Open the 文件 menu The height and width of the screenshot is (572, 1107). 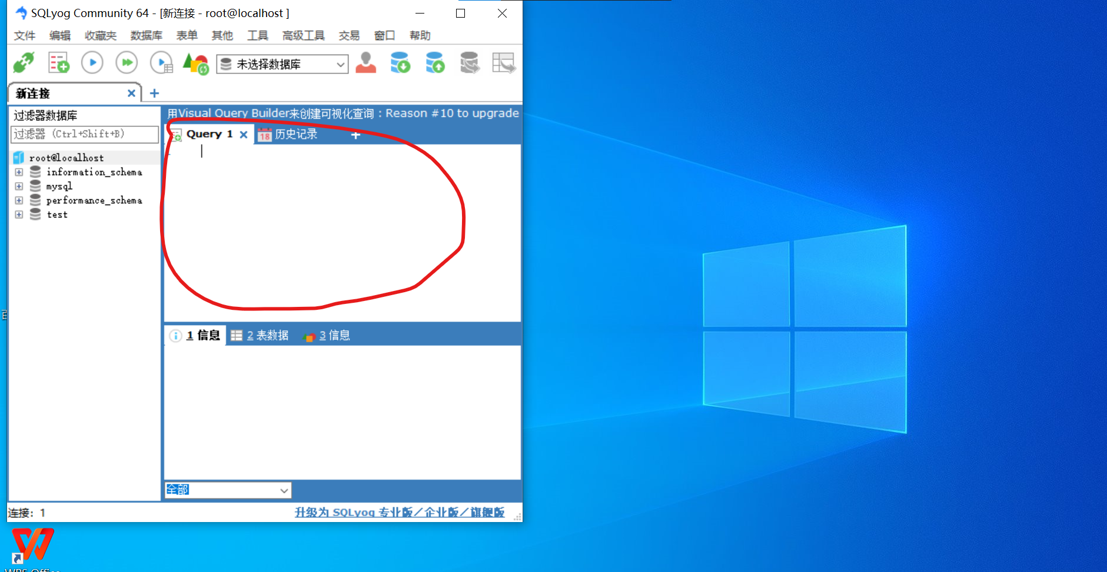(25, 35)
